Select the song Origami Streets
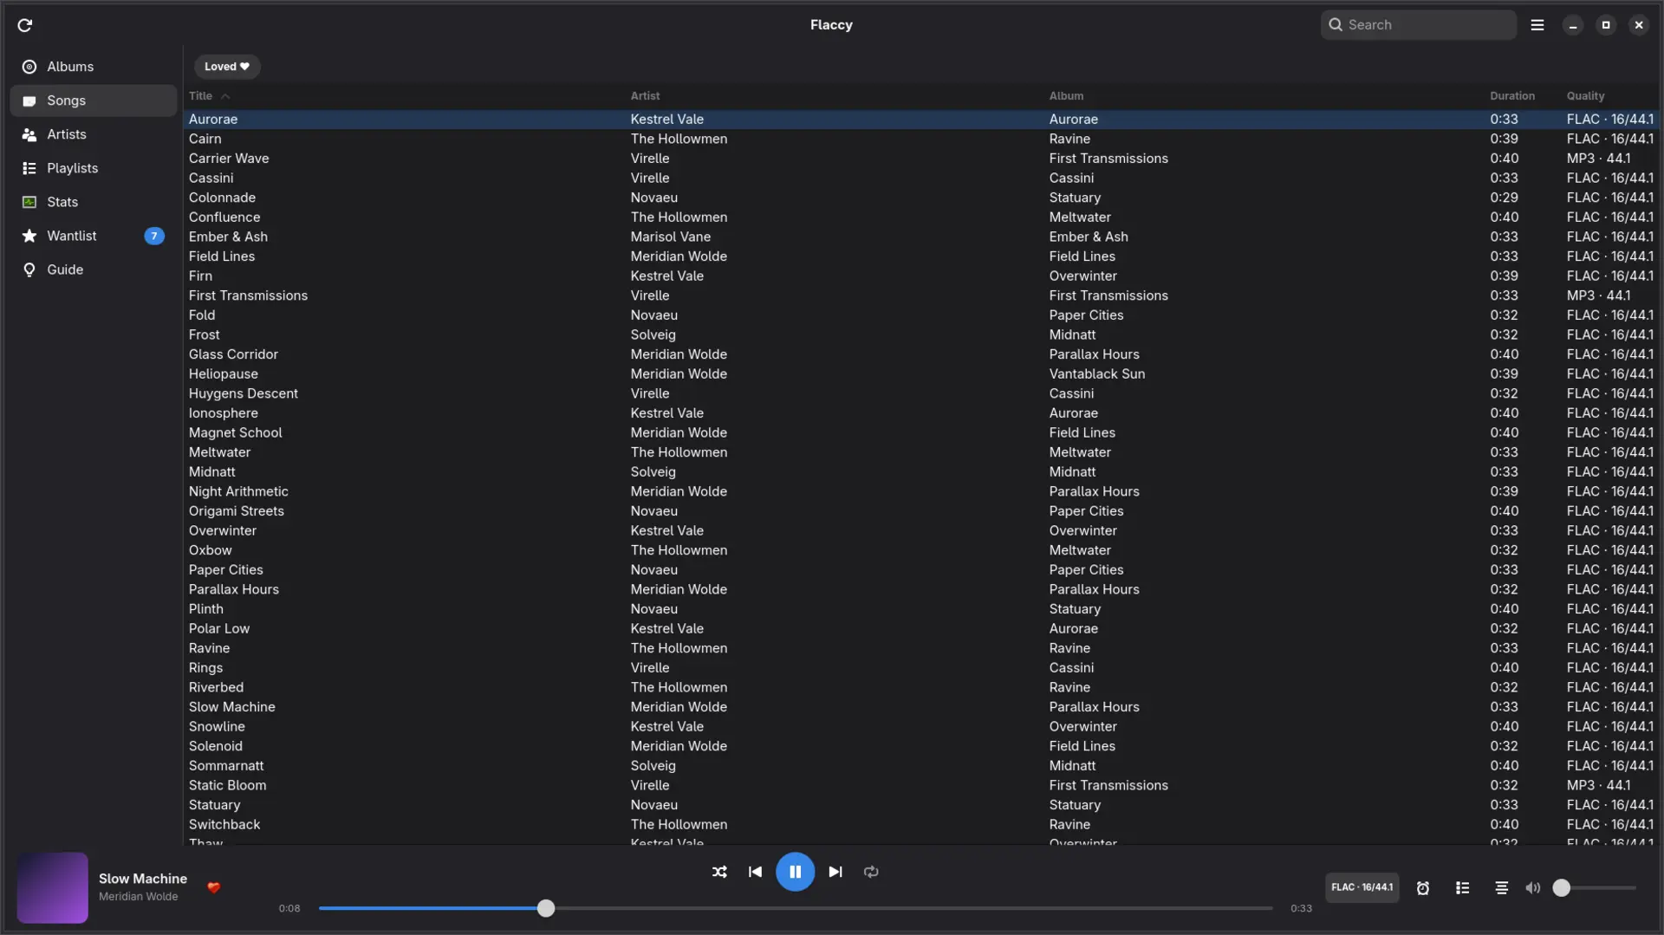The width and height of the screenshot is (1664, 935). coord(921,511)
